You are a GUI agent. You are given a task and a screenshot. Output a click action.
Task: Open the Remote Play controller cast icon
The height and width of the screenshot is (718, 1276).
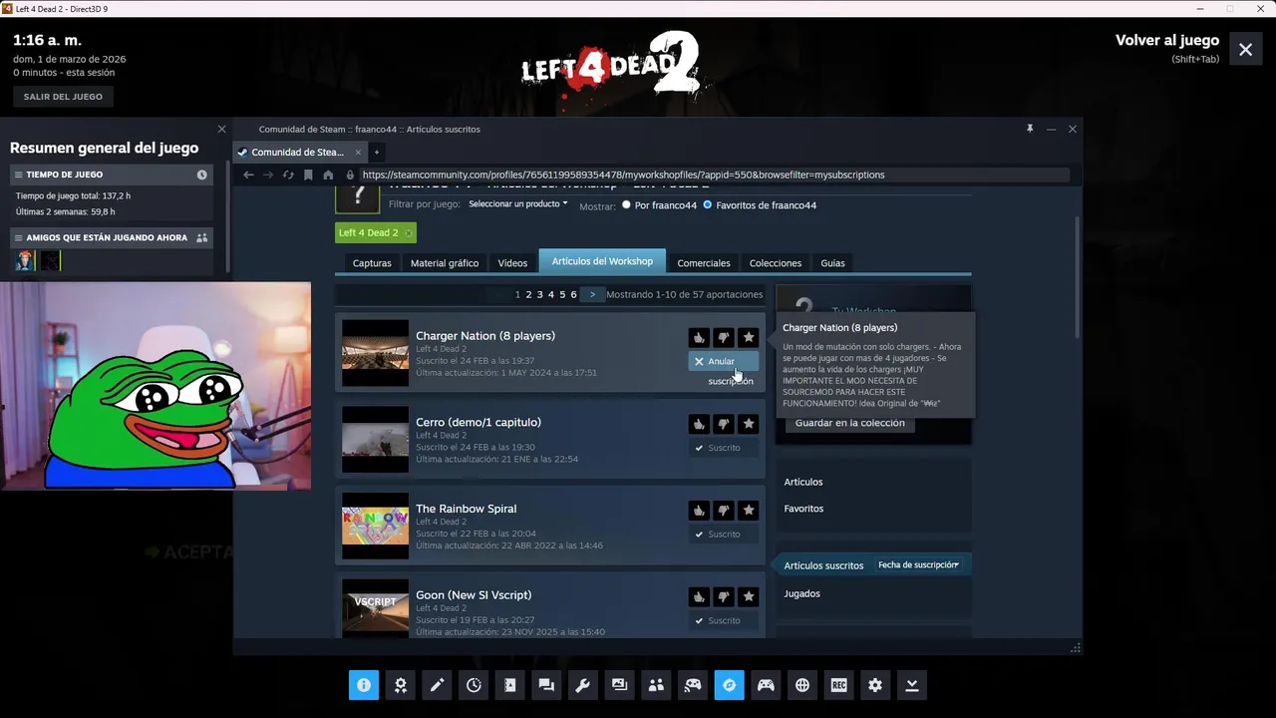(693, 685)
